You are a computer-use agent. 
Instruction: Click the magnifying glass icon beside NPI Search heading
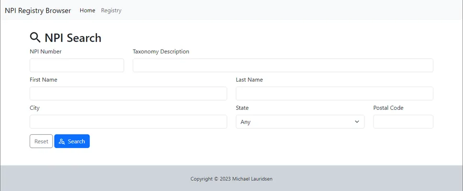tap(35, 38)
